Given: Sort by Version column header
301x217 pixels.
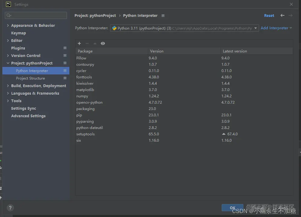Looking at the screenshot, I should point(184,51).
